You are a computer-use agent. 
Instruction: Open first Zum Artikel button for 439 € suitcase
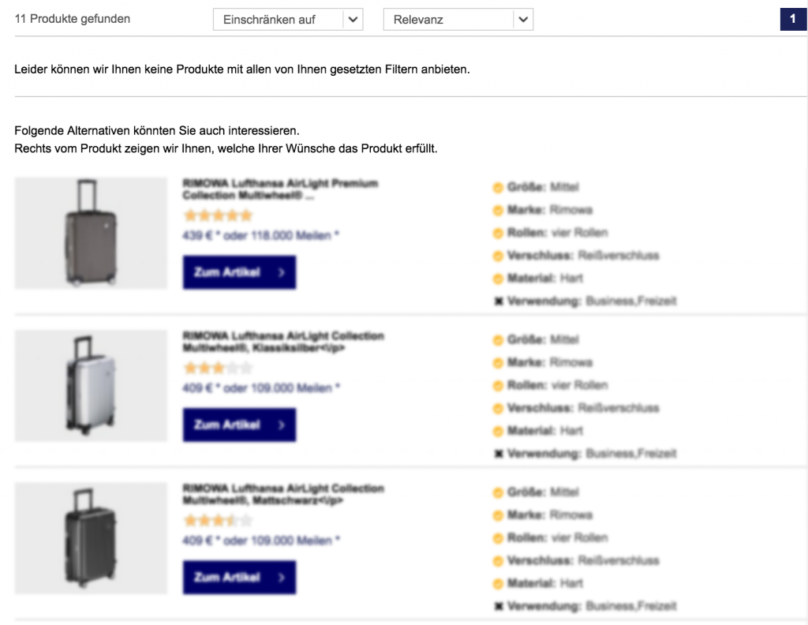[x=239, y=272]
